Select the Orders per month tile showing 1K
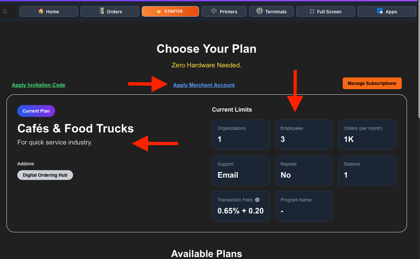Viewport: 420px width, 259px height. (x=367, y=134)
